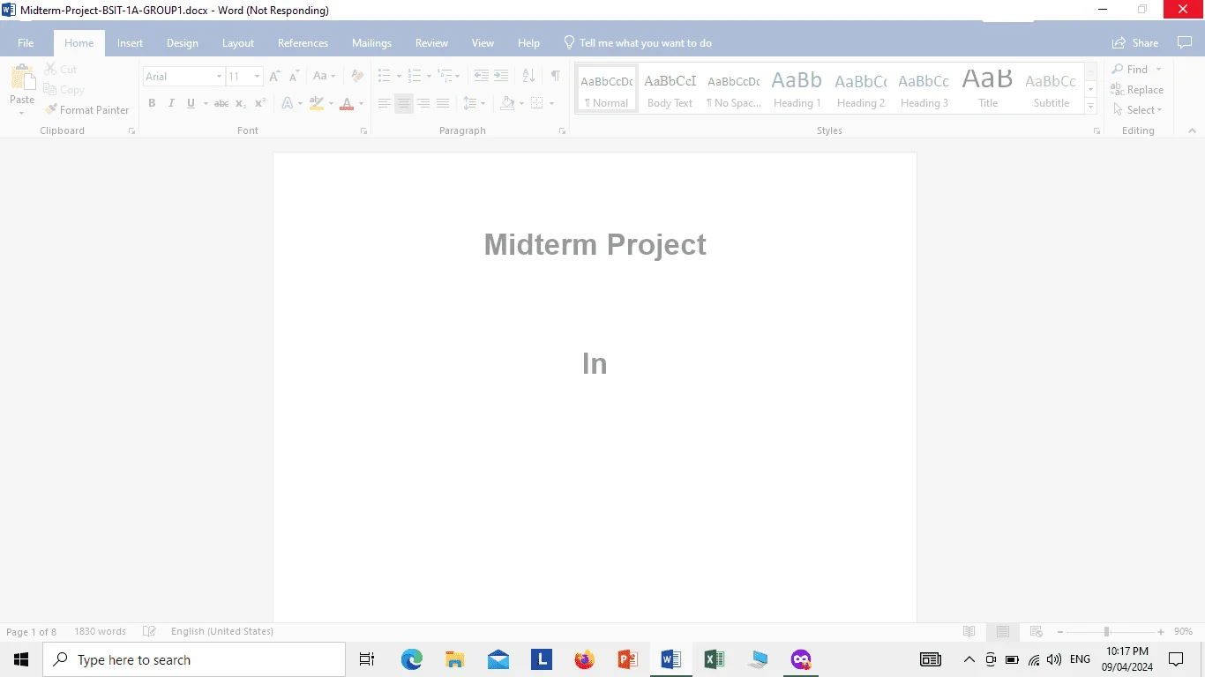This screenshot has height=677, width=1205.
Task: Justify paragraph text
Action: pyautogui.click(x=443, y=103)
